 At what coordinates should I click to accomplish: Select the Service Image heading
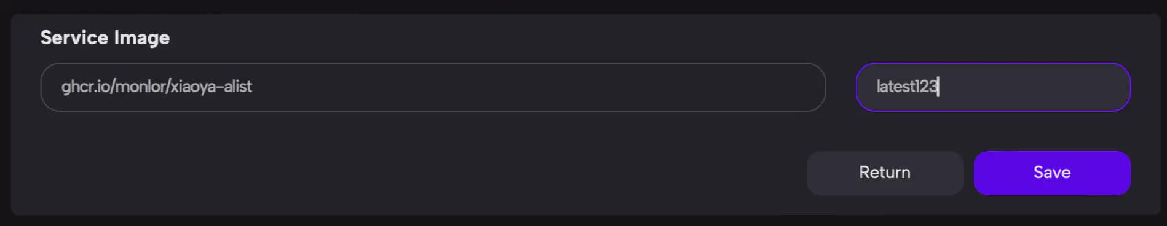tap(105, 37)
